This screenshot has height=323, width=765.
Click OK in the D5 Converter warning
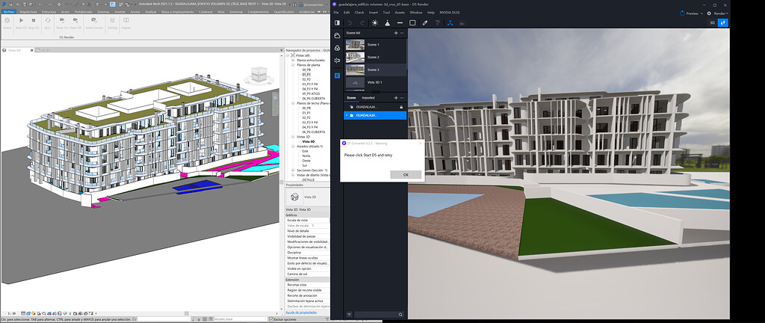pyautogui.click(x=406, y=174)
